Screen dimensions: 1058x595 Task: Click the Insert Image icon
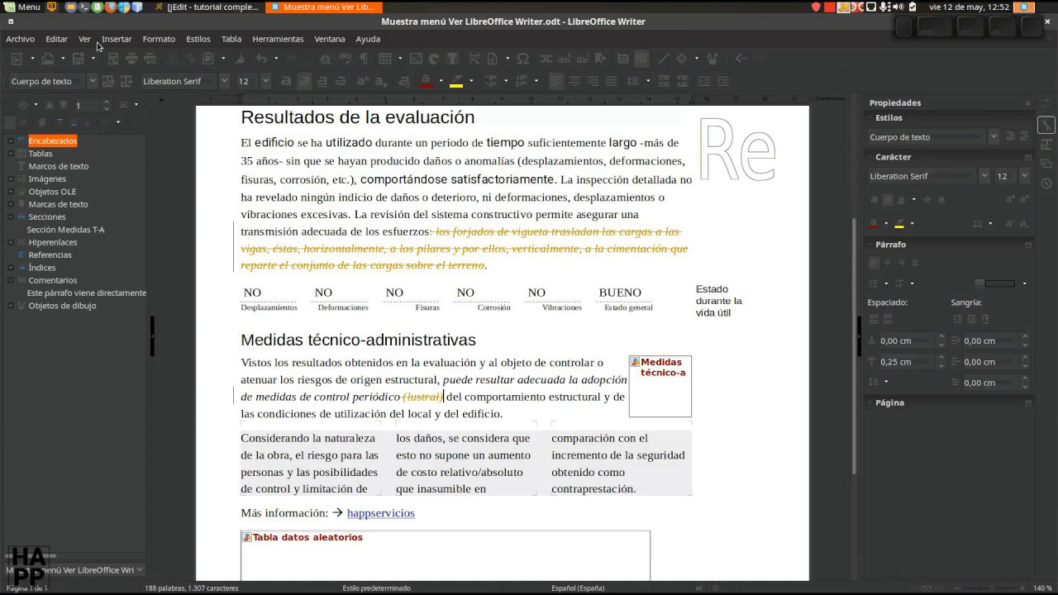pos(416,59)
